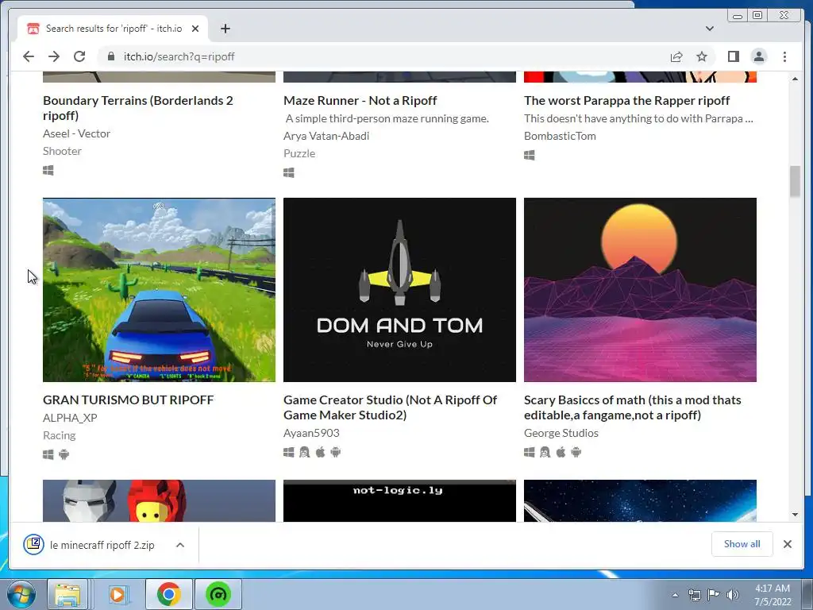Open author ALPHA_XP
Screen dimensions: 813x610
tap(70, 418)
